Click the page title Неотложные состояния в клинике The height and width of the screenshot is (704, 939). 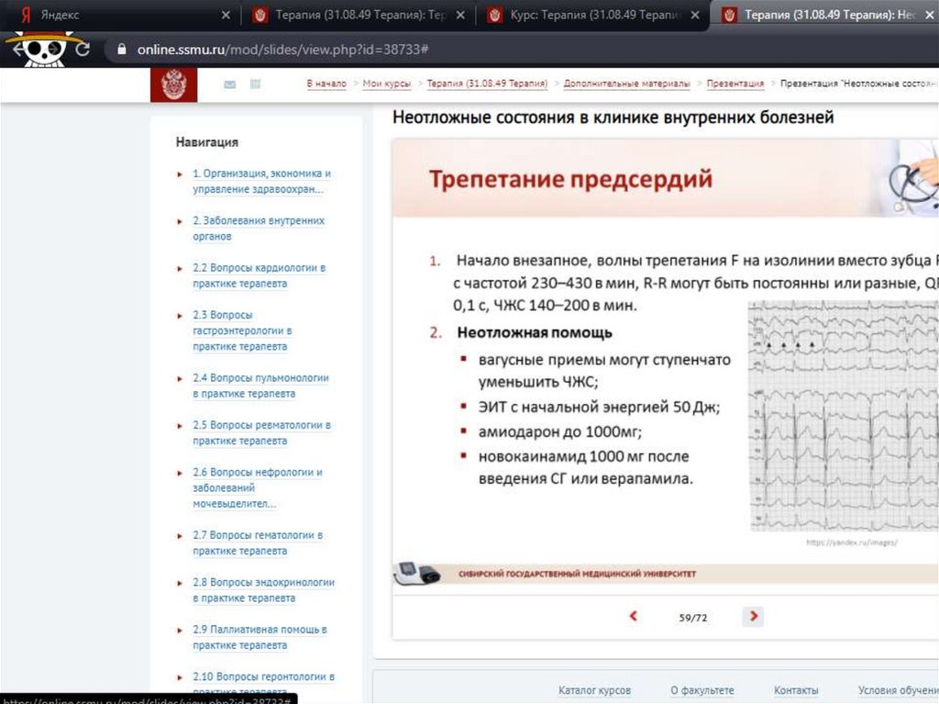click(x=613, y=117)
